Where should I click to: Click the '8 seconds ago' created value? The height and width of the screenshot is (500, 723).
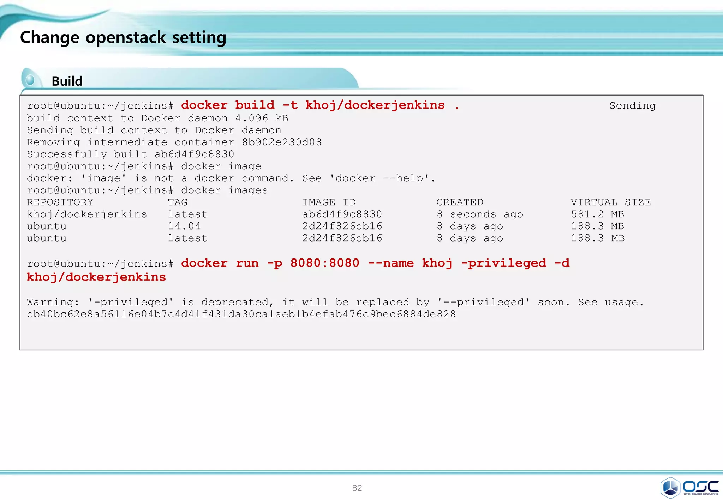[x=480, y=214]
